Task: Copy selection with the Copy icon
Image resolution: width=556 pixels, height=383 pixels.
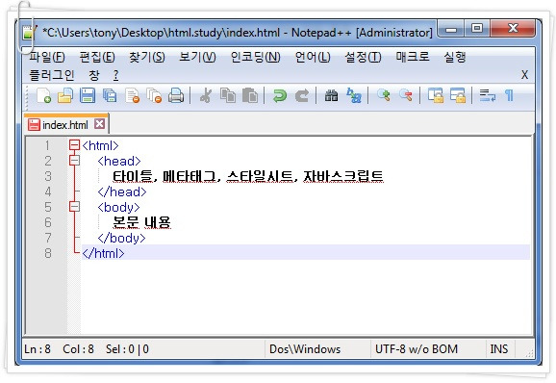Action: (228, 96)
